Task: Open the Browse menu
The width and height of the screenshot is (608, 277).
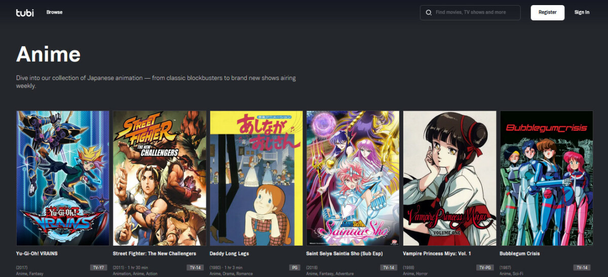Action: 54,12
